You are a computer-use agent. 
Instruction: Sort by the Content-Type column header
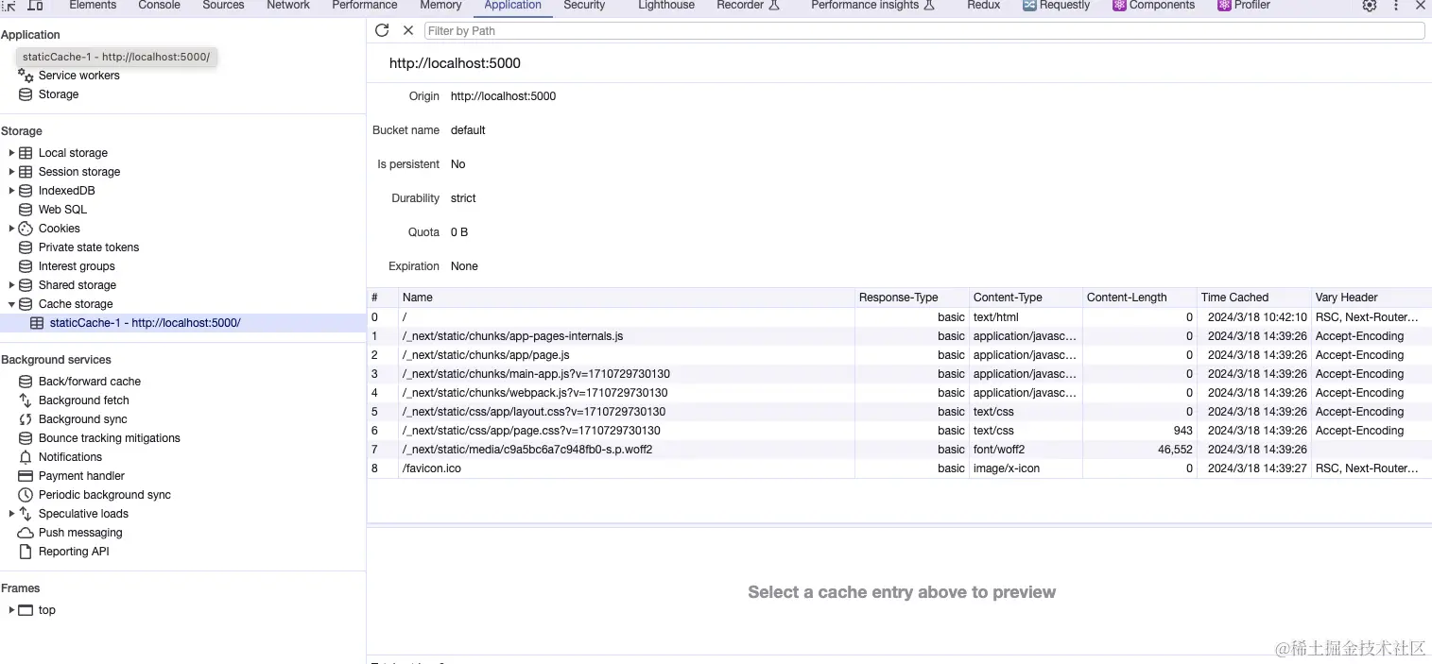coord(1026,298)
